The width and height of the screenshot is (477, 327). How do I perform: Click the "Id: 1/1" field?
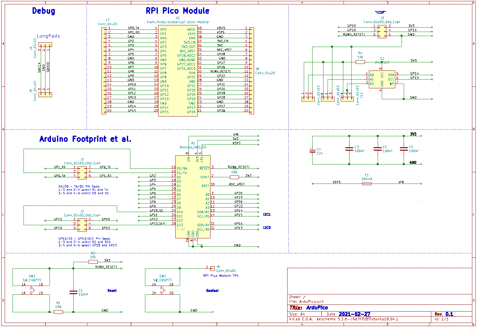pos(442,319)
